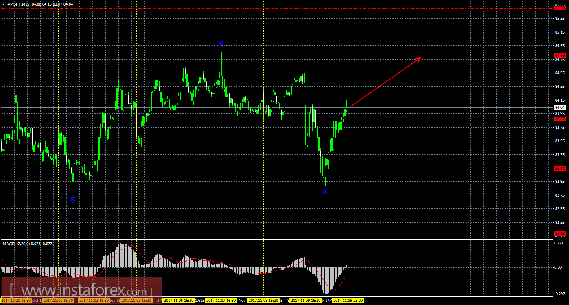
Task: Click the current price tag 84.04
Action: pos(560,107)
